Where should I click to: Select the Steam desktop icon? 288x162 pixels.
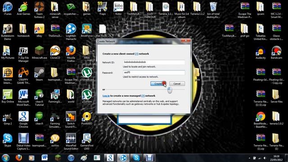[39, 74]
